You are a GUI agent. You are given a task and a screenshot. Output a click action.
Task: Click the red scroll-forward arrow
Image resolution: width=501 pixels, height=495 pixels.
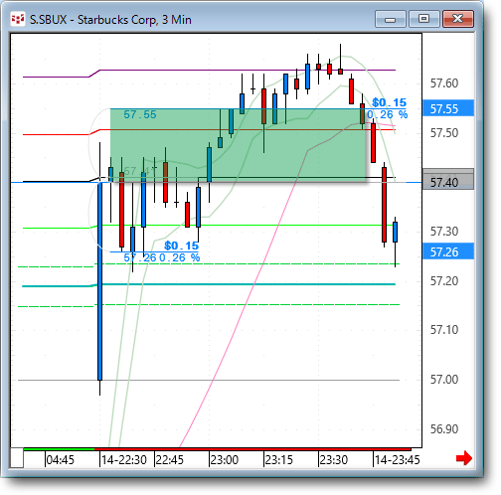(464, 458)
